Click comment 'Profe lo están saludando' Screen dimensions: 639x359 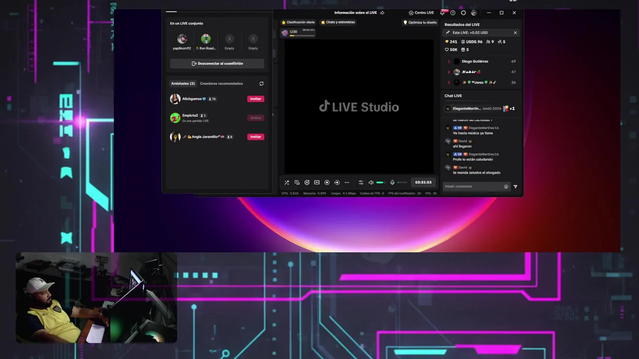tap(473, 160)
